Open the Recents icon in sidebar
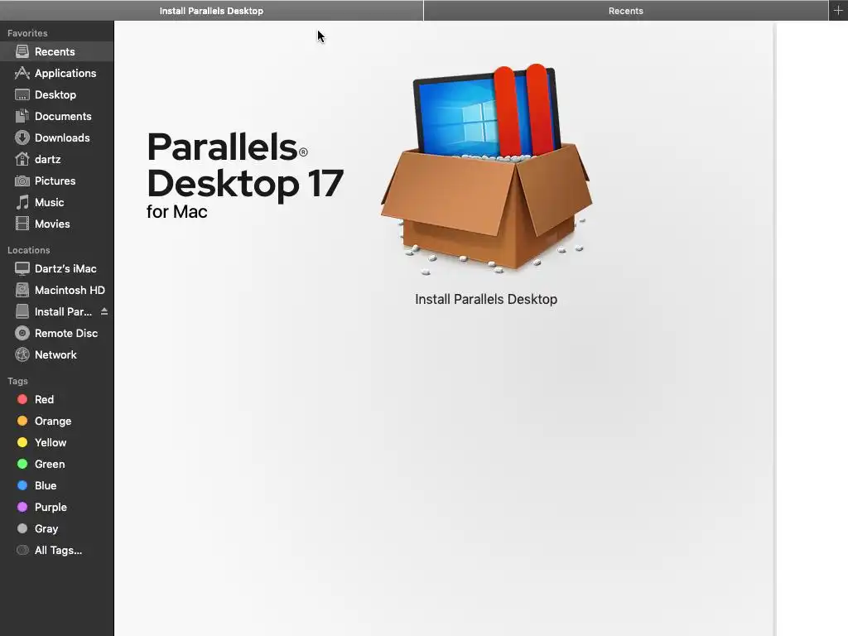Viewport: 848px width, 636px height. coord(22,51)
